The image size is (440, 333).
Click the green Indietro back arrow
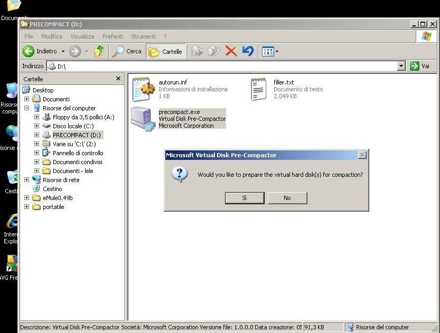[29, 51]
